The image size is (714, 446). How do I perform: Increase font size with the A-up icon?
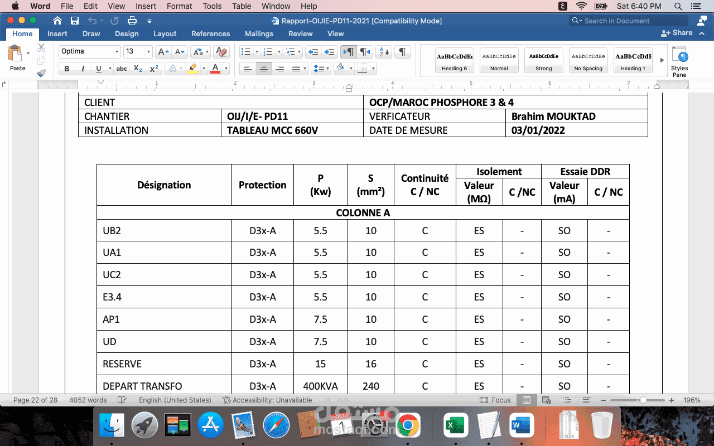click(x=163, y=52)
